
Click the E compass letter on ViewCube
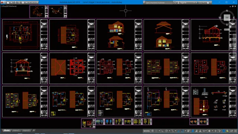point(234,17)
